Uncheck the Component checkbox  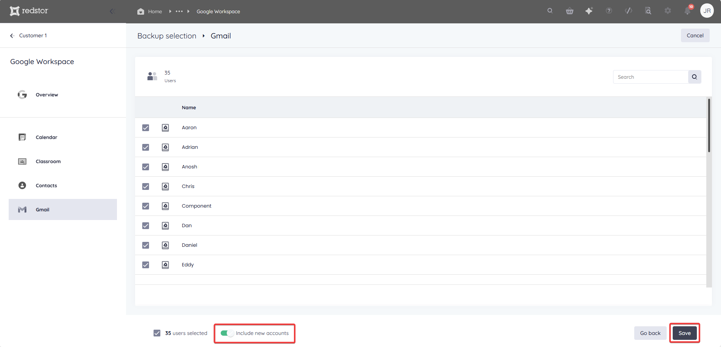[x=146, y=206]
